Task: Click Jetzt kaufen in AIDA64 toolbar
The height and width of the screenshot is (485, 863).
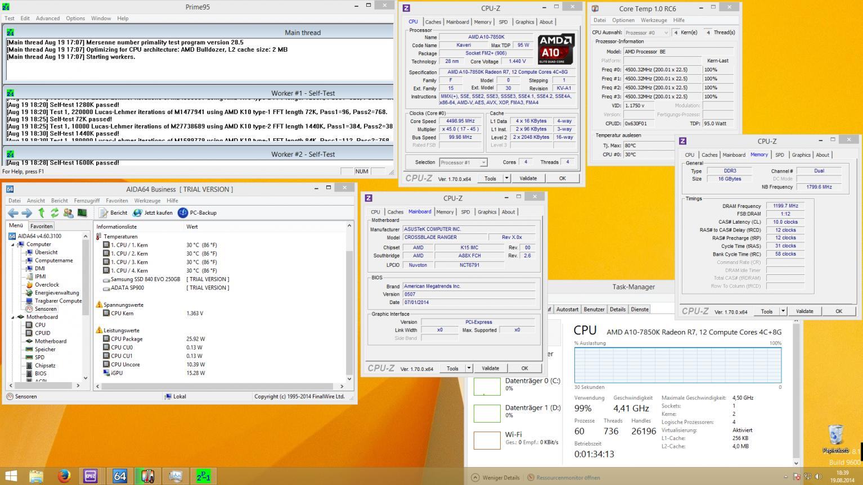Action: click(152, 213)
